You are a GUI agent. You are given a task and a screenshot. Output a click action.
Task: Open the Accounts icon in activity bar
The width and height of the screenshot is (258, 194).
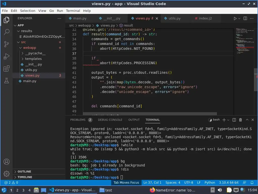[6, 162]
